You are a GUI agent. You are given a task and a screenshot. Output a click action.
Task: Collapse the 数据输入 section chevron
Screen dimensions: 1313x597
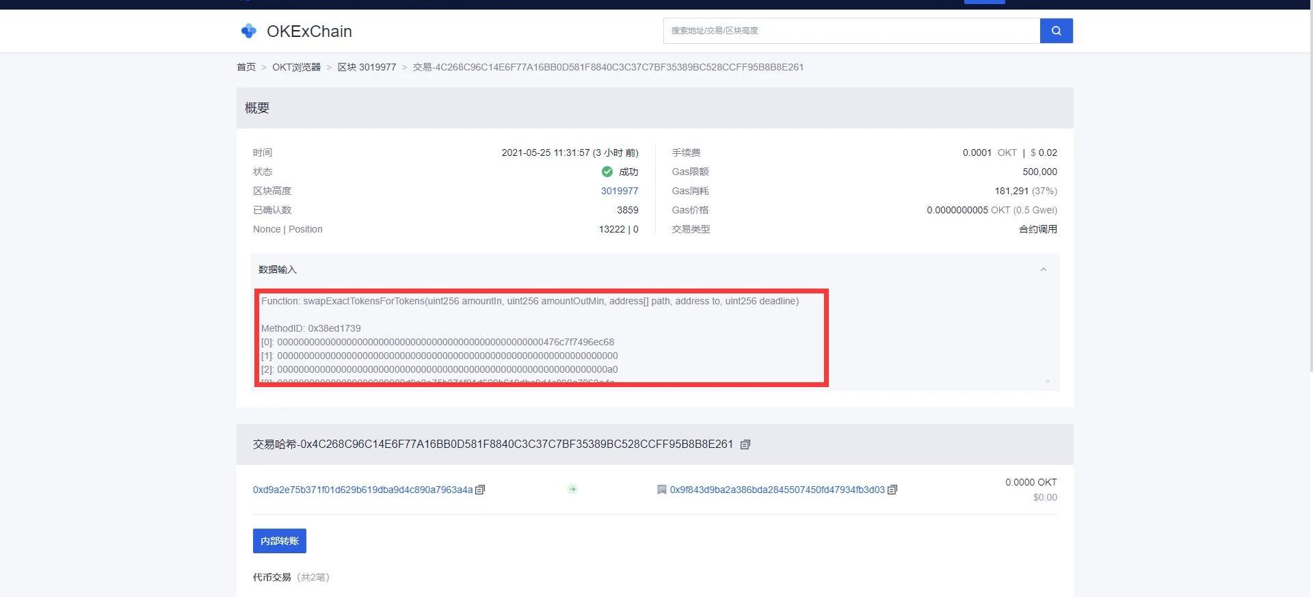[1043, 269]
